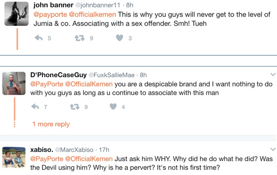Open xabiso's 17h tweet timestamp
This screenshot has width=277, height=175.
[104, 150]
